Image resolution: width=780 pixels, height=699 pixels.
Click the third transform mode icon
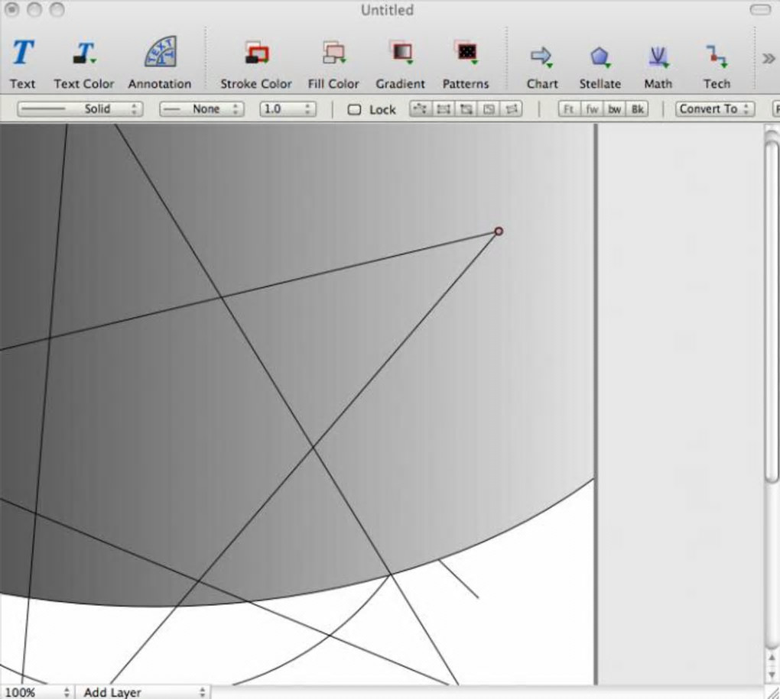click(466, 109)
